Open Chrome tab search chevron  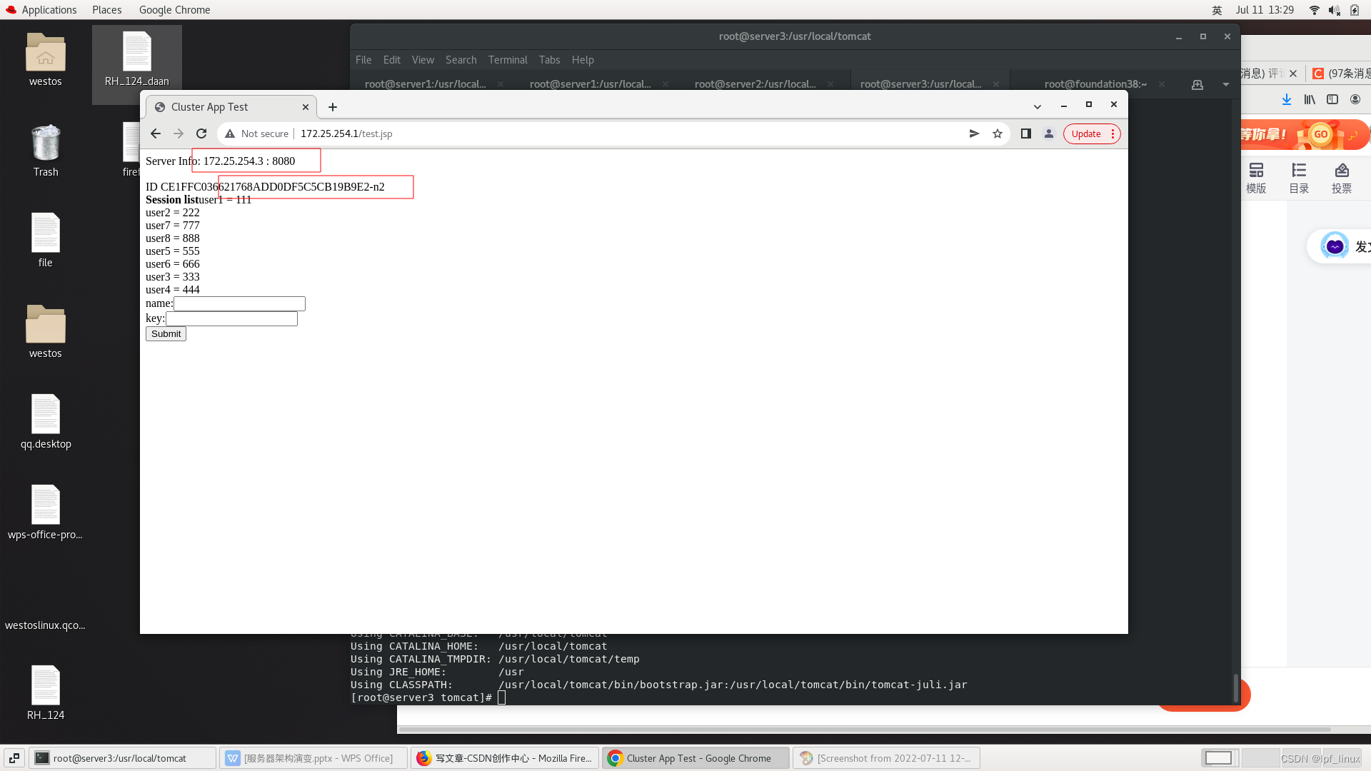pyautogui.click(x=1038, y=106)
